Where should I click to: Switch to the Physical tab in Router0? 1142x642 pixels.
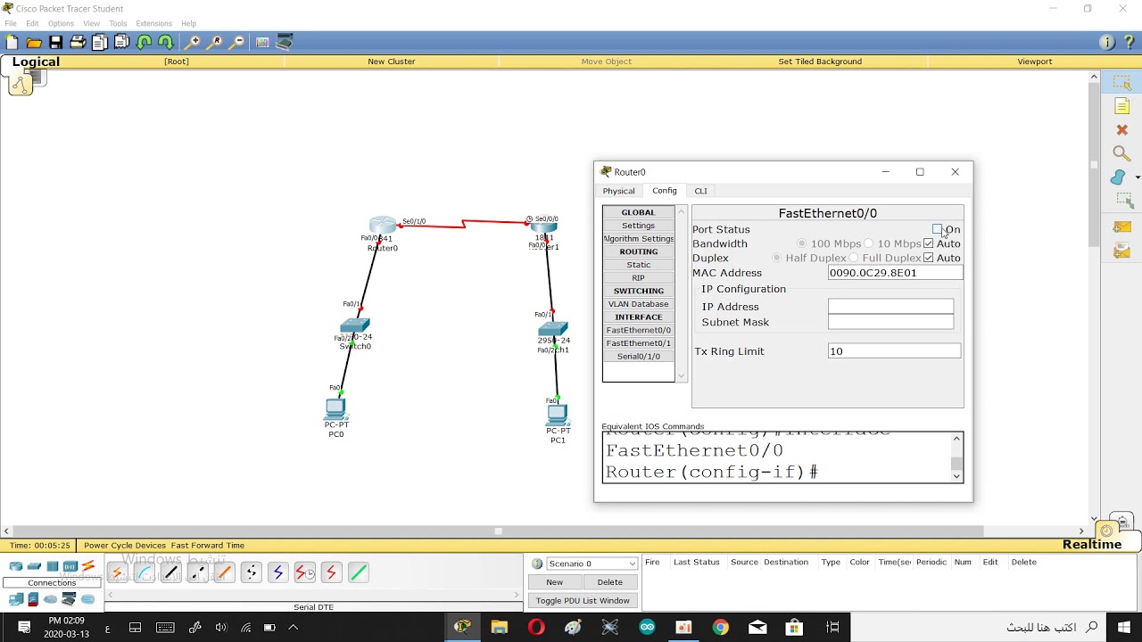(x=618, y=191)
